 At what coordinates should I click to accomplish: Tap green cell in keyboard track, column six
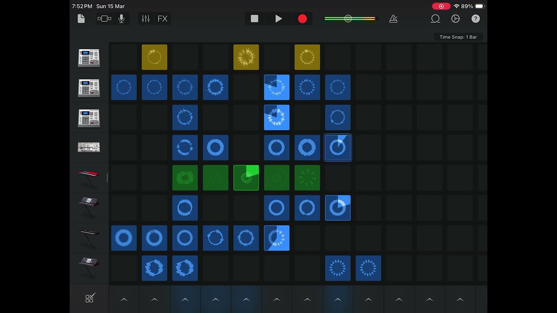point(277,178)
